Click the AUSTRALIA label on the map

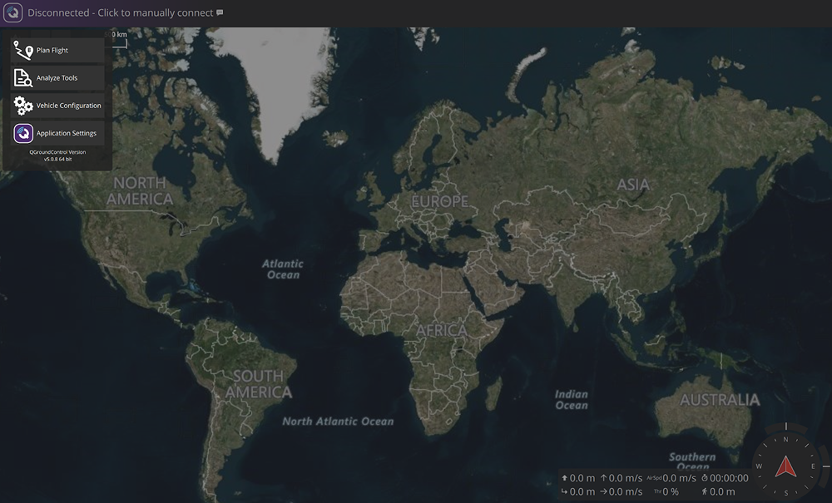coord(720,400)
